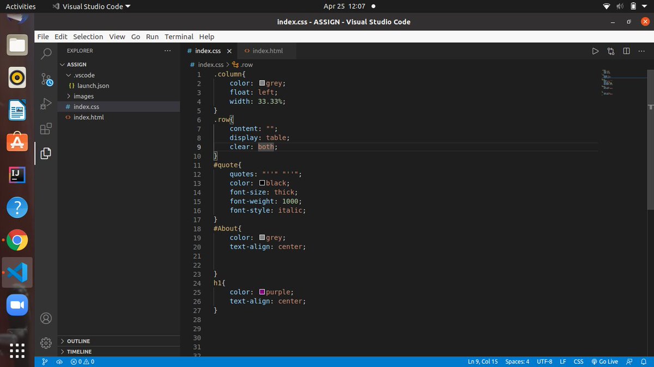Open the Run menu
654x367 pixels.
pyautogui.click(x=153, y=36)
